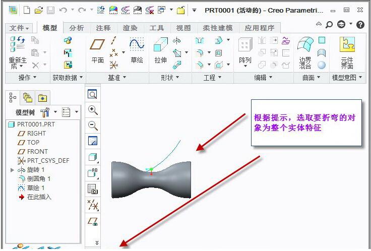Open the saved orientations icon

(93, 173)
